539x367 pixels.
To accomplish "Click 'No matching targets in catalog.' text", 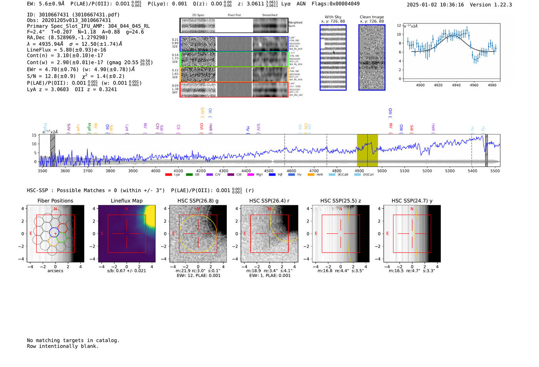I will pyautogui.click(x=73, y=340).
